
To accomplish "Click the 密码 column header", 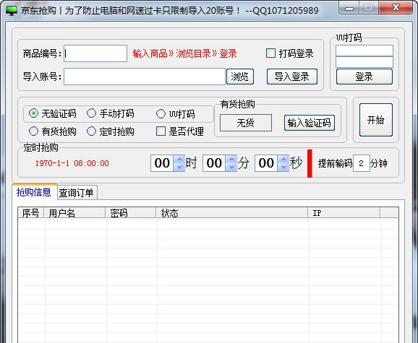I will [x=131, y=213].
